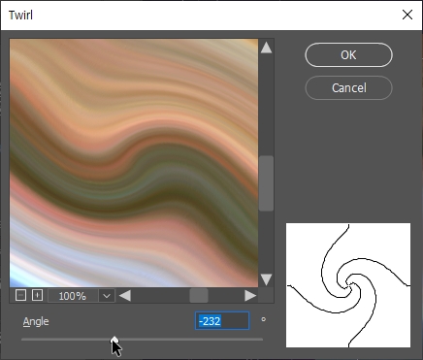This screenshot has height=360, width=423.
Task: Cancel the Twirl filter dialog
Action: click(348, 88)
